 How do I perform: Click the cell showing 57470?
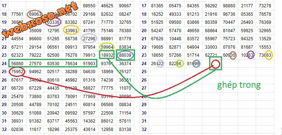coord(175,30)
